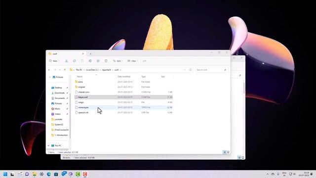The width and height of the screenshot is (316, 178).
Task: Open the New item menu
Action: point(54,61)
